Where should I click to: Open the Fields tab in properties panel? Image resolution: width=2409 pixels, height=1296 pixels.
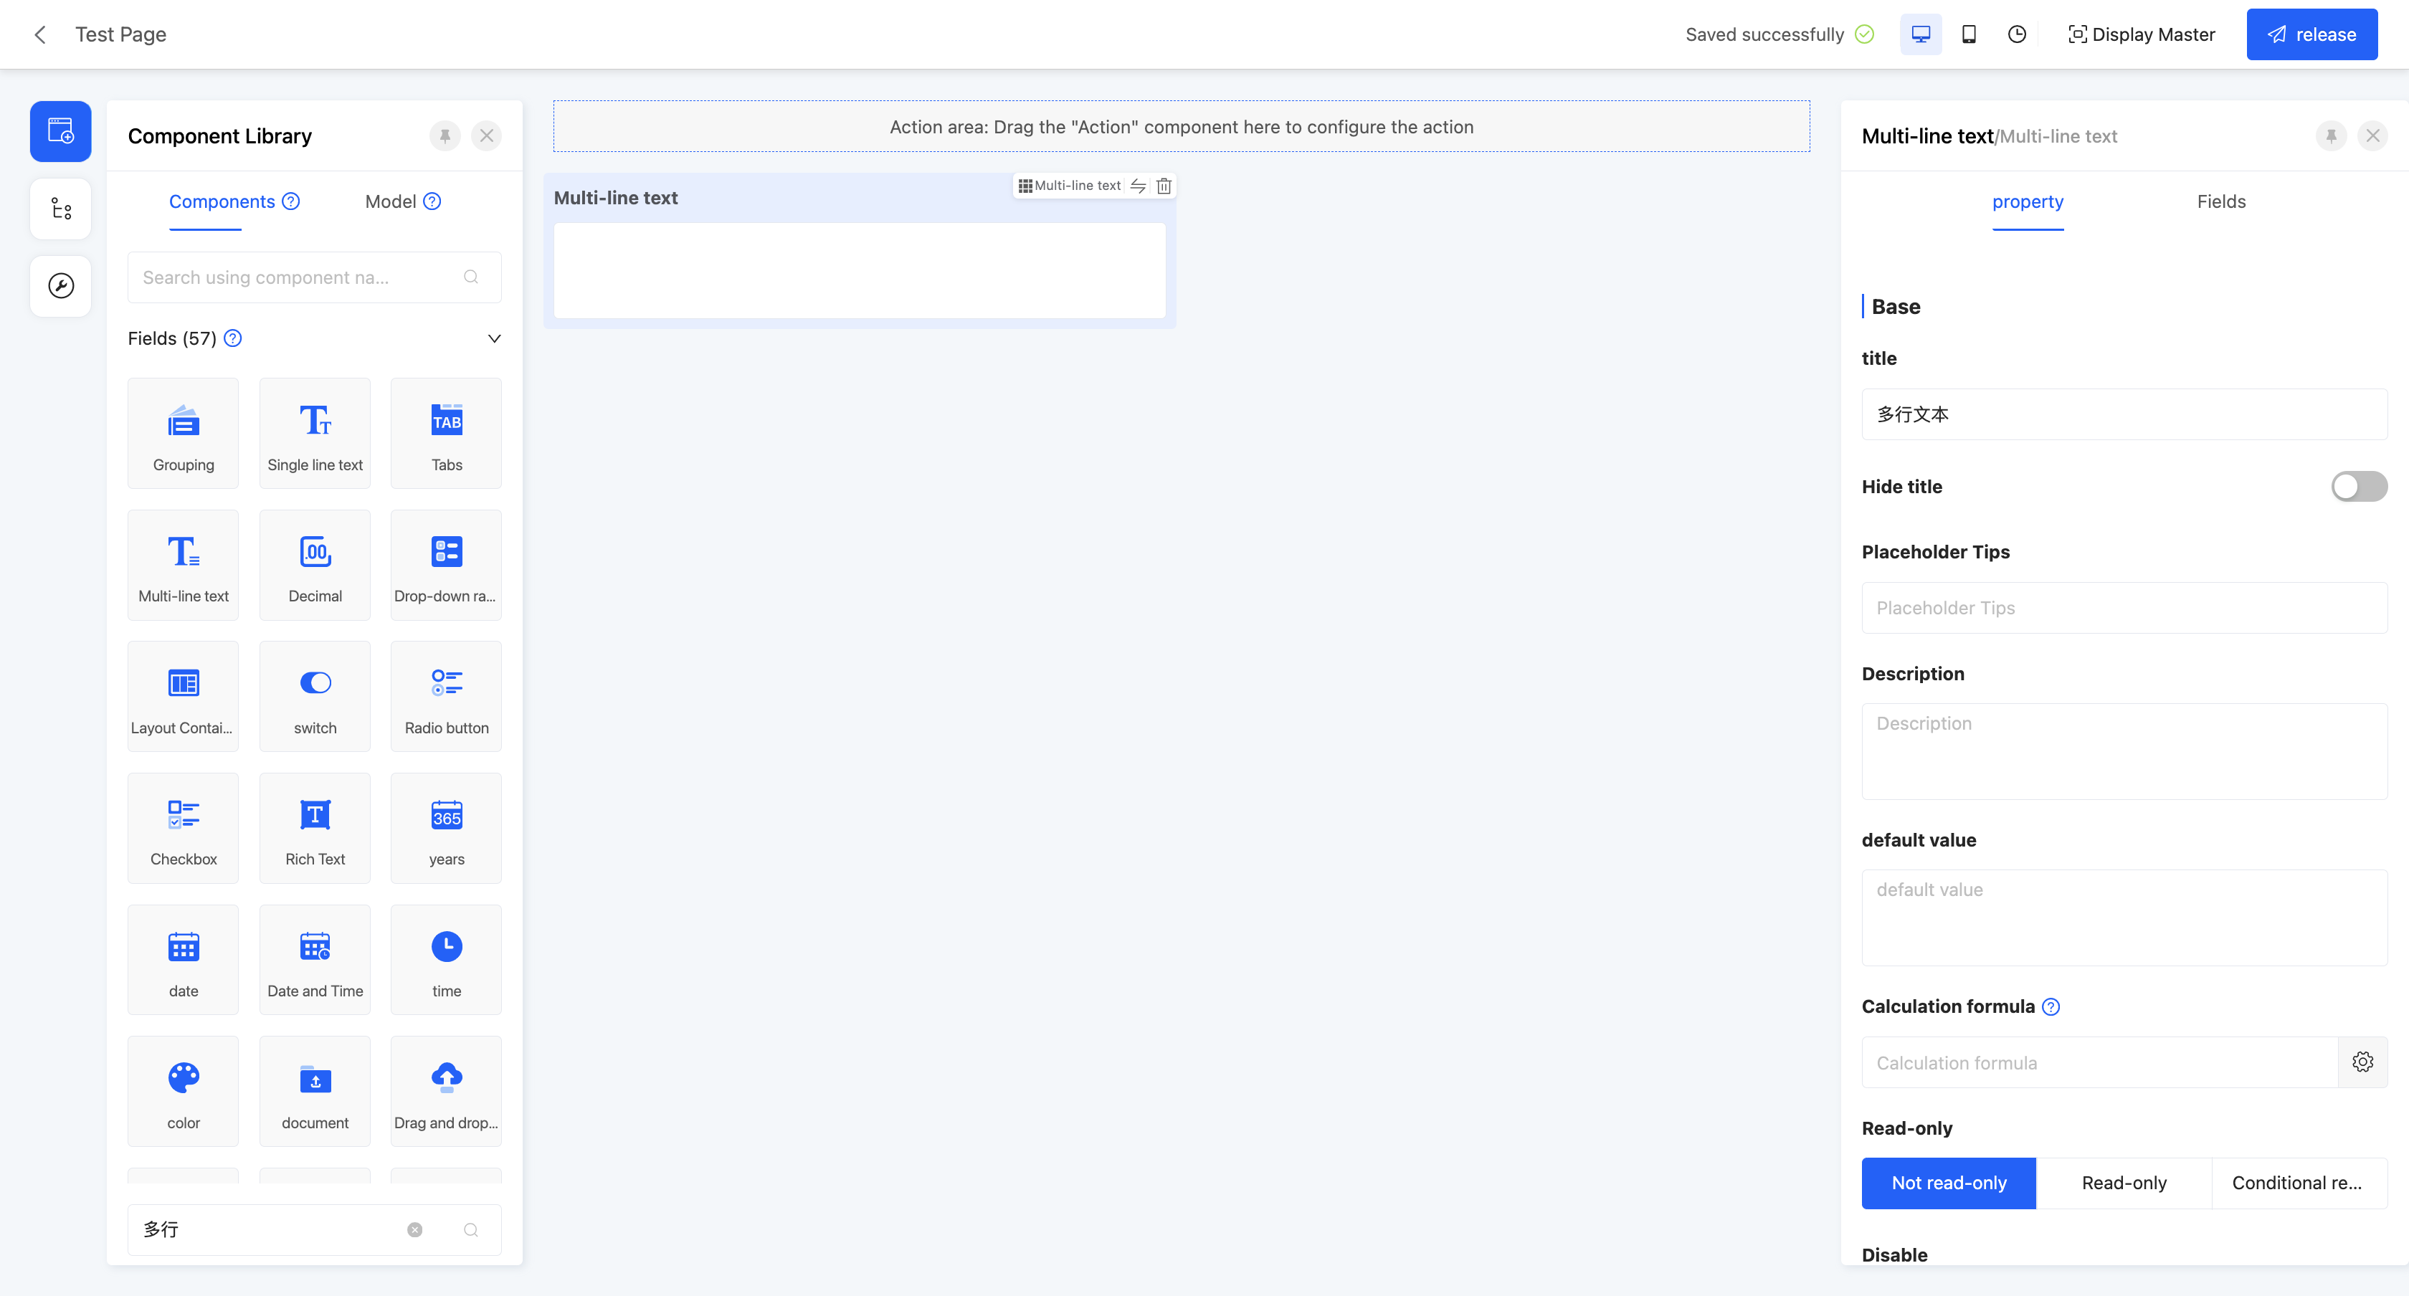tap(2220, 201)
